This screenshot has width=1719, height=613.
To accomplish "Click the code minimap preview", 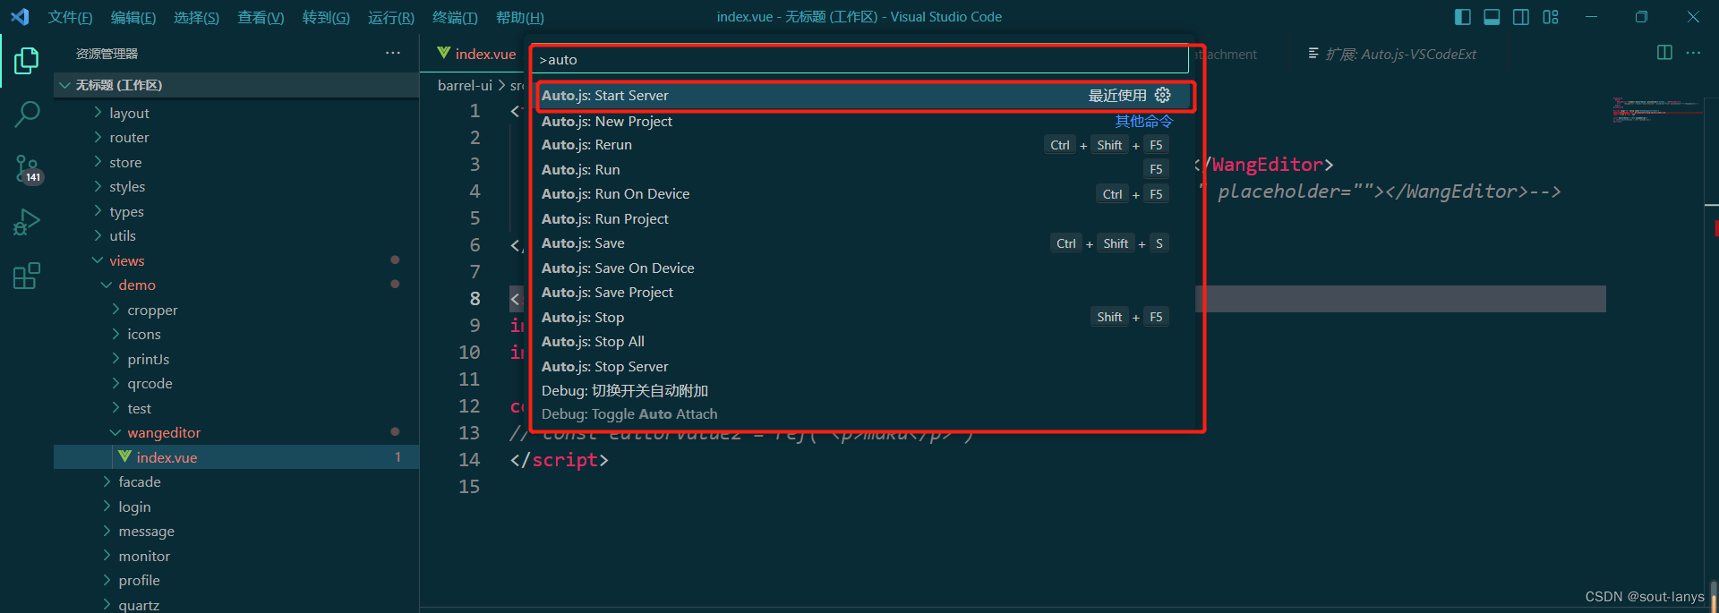I will point(1656,109).
